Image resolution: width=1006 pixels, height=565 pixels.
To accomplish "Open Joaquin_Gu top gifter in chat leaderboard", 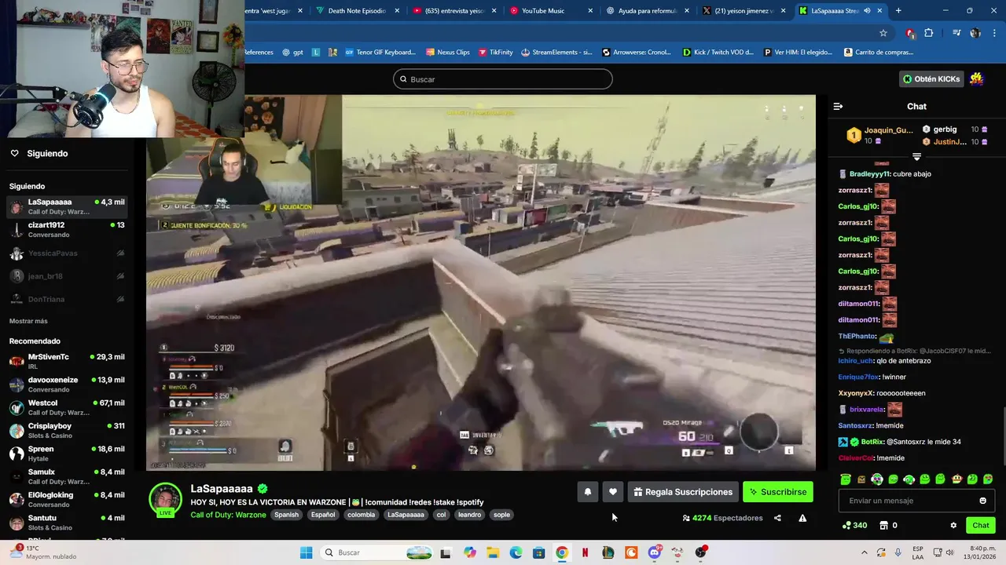I will coord(880,135).
